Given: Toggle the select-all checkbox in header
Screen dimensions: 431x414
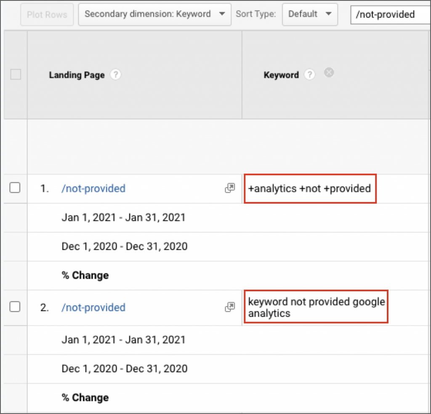Looking at the screenshot, I should click(x=16, y=75).
